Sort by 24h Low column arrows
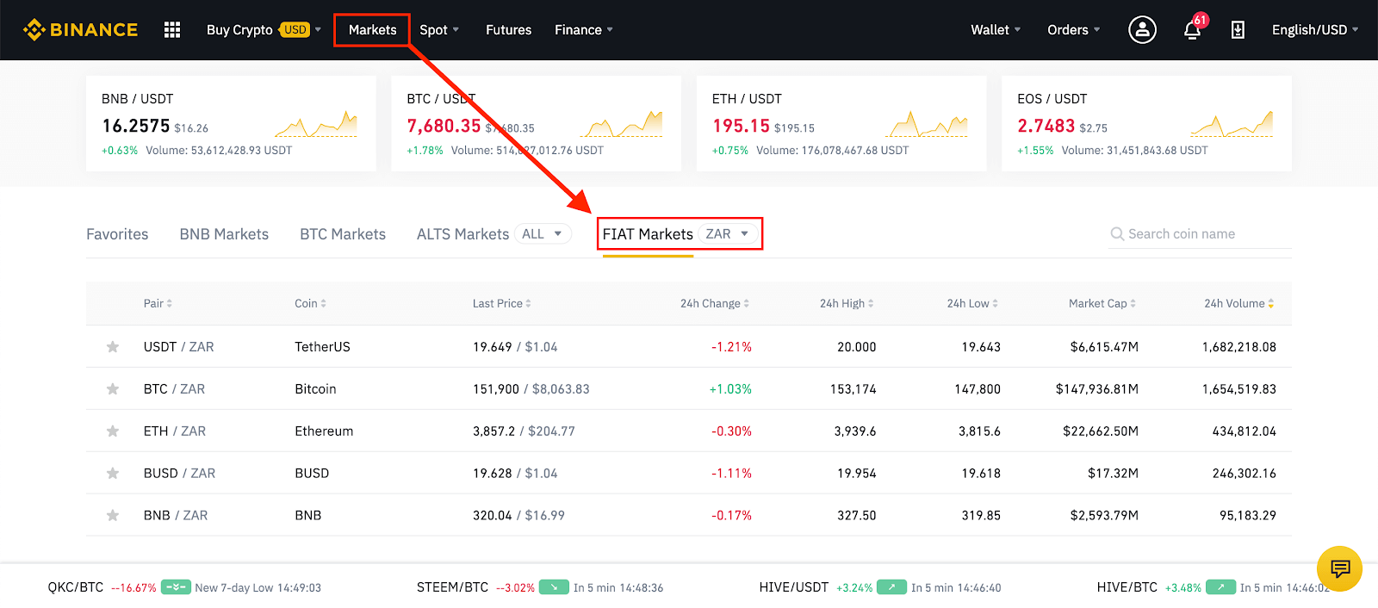This screenshot has width=1378, height=608. [995, 304]
